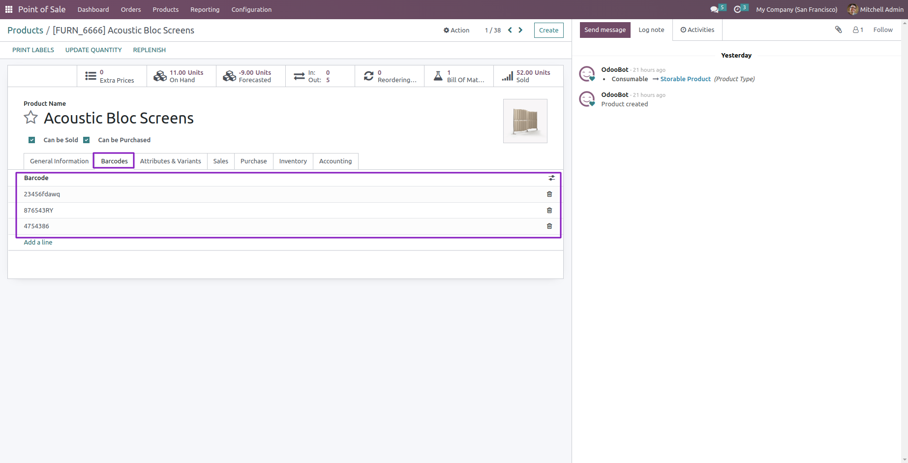
Task: Toggle the Can be Sold checkbox
Action: (x=31, y=140)
